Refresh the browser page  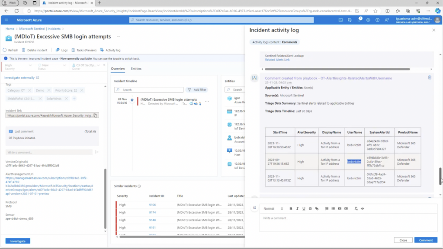click(17, 11)
